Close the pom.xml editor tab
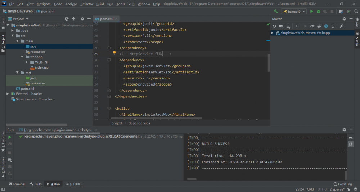360x192 pixels. pyautogui.click(x=116, y=19)
